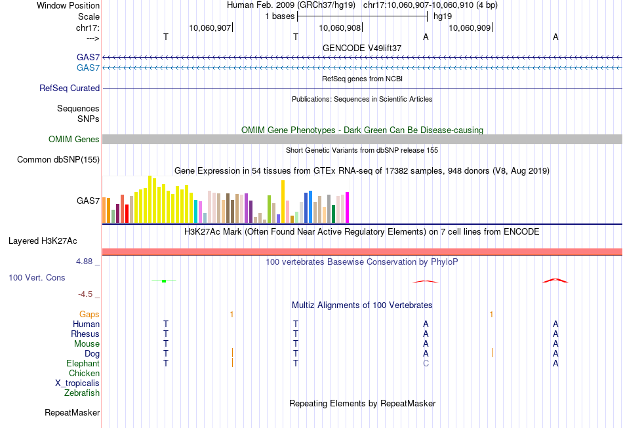The width and height of the screenshot is (623, 428).
Task: Click the 10,060,907 coordinate tick label
Action: coord(210,28)
